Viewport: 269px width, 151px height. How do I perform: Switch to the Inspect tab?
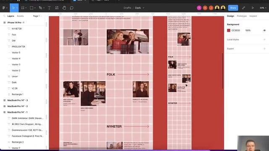click(x=253, y=16)
